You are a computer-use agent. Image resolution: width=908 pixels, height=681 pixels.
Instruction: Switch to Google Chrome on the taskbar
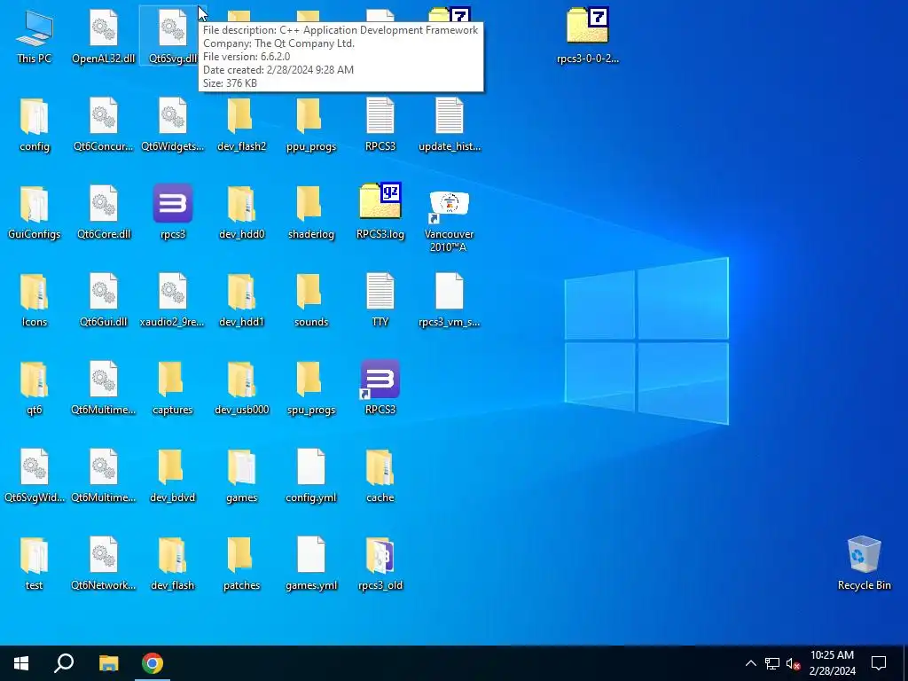[x=153, y=663]
